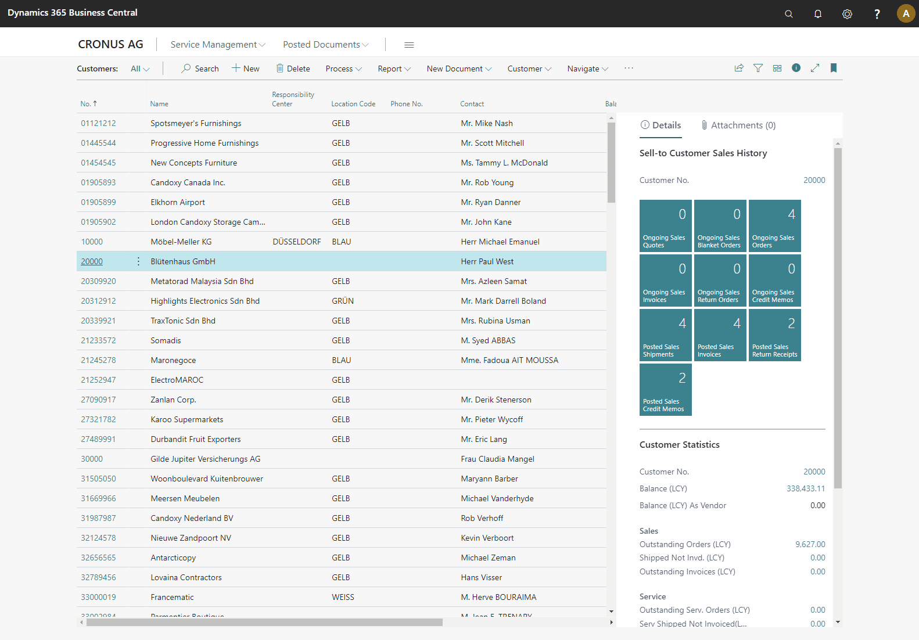Image resolution: width=919 pixels, height=640 pixels.
Task: Expand the page with the arrows icon
Action: tap(815, 68)
